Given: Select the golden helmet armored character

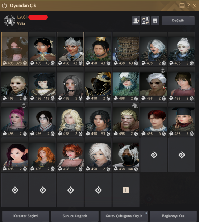Looking at the screenshot, I should coord(98,84).
